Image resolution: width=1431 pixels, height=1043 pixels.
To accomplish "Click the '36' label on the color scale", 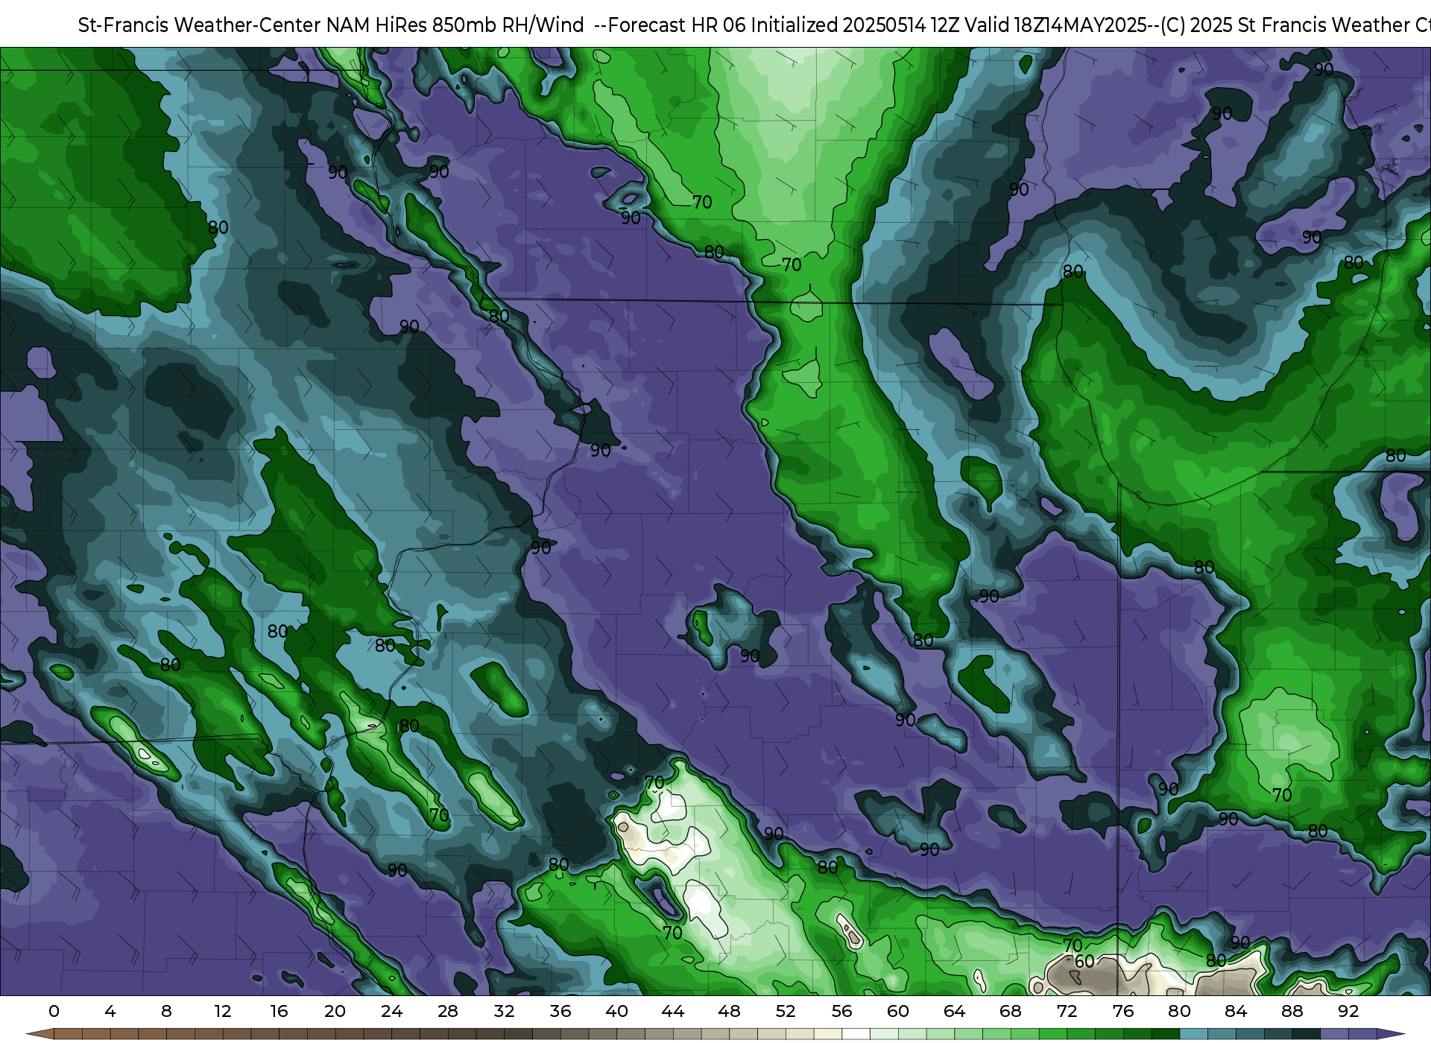I will click(560, 1011).
